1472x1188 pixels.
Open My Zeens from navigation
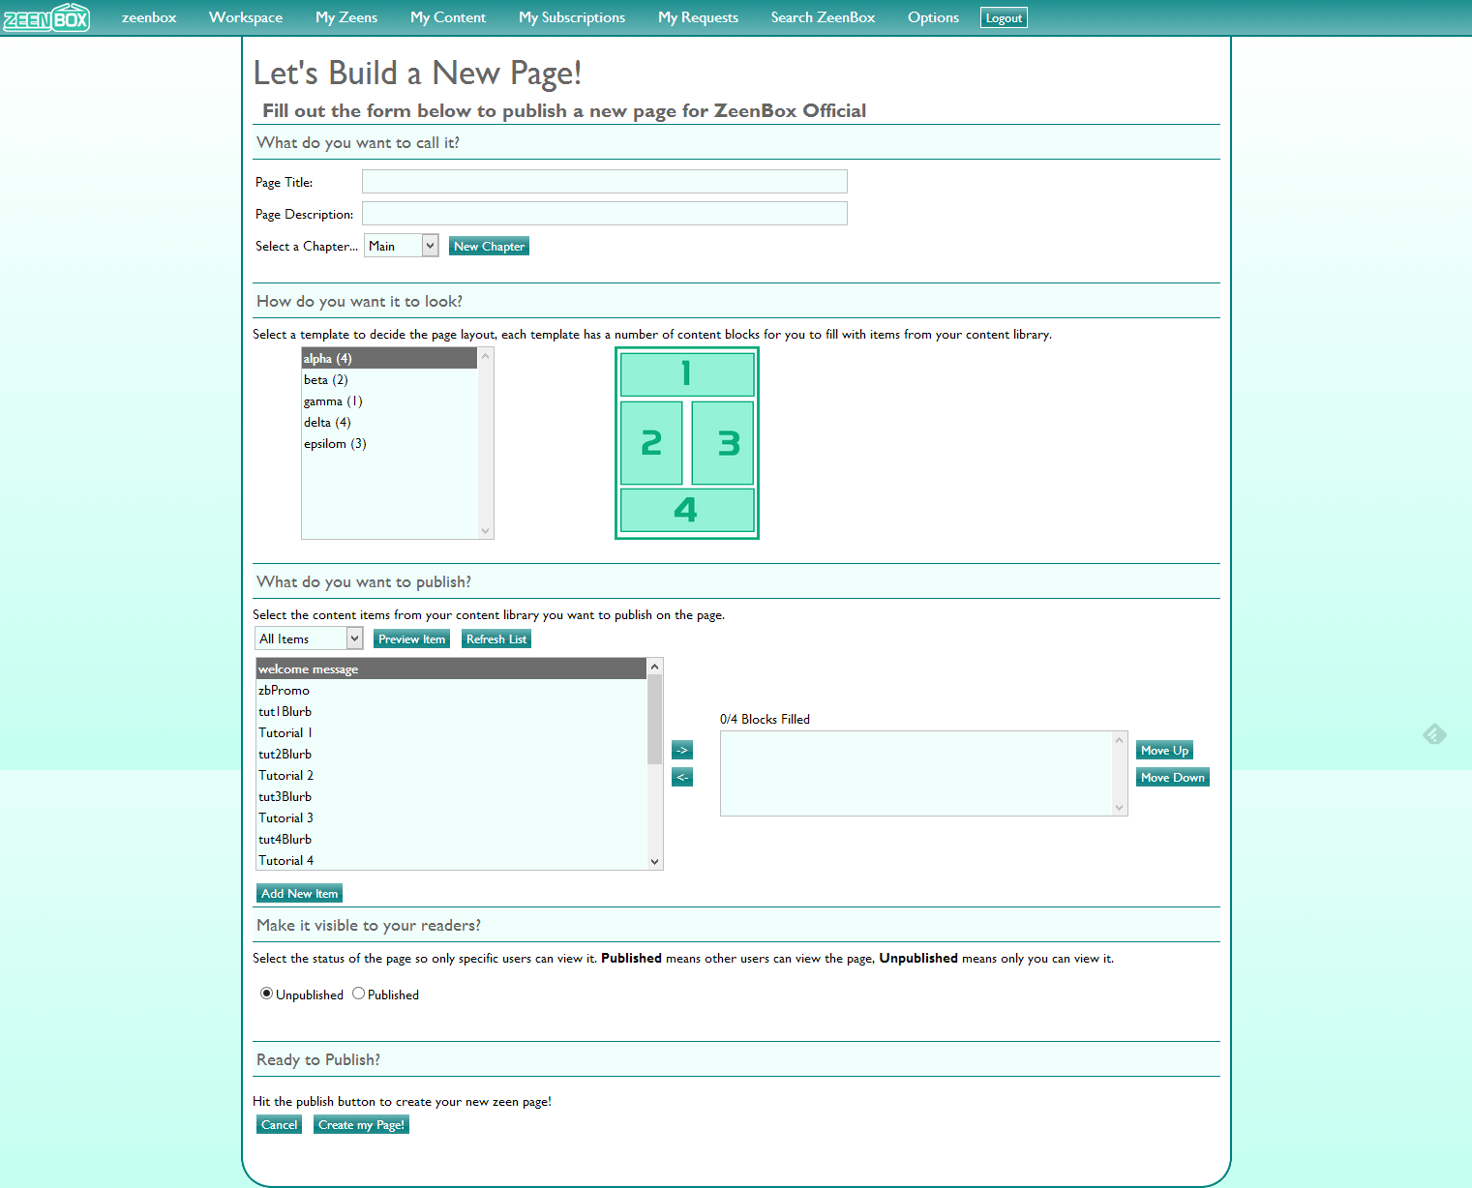346,17
